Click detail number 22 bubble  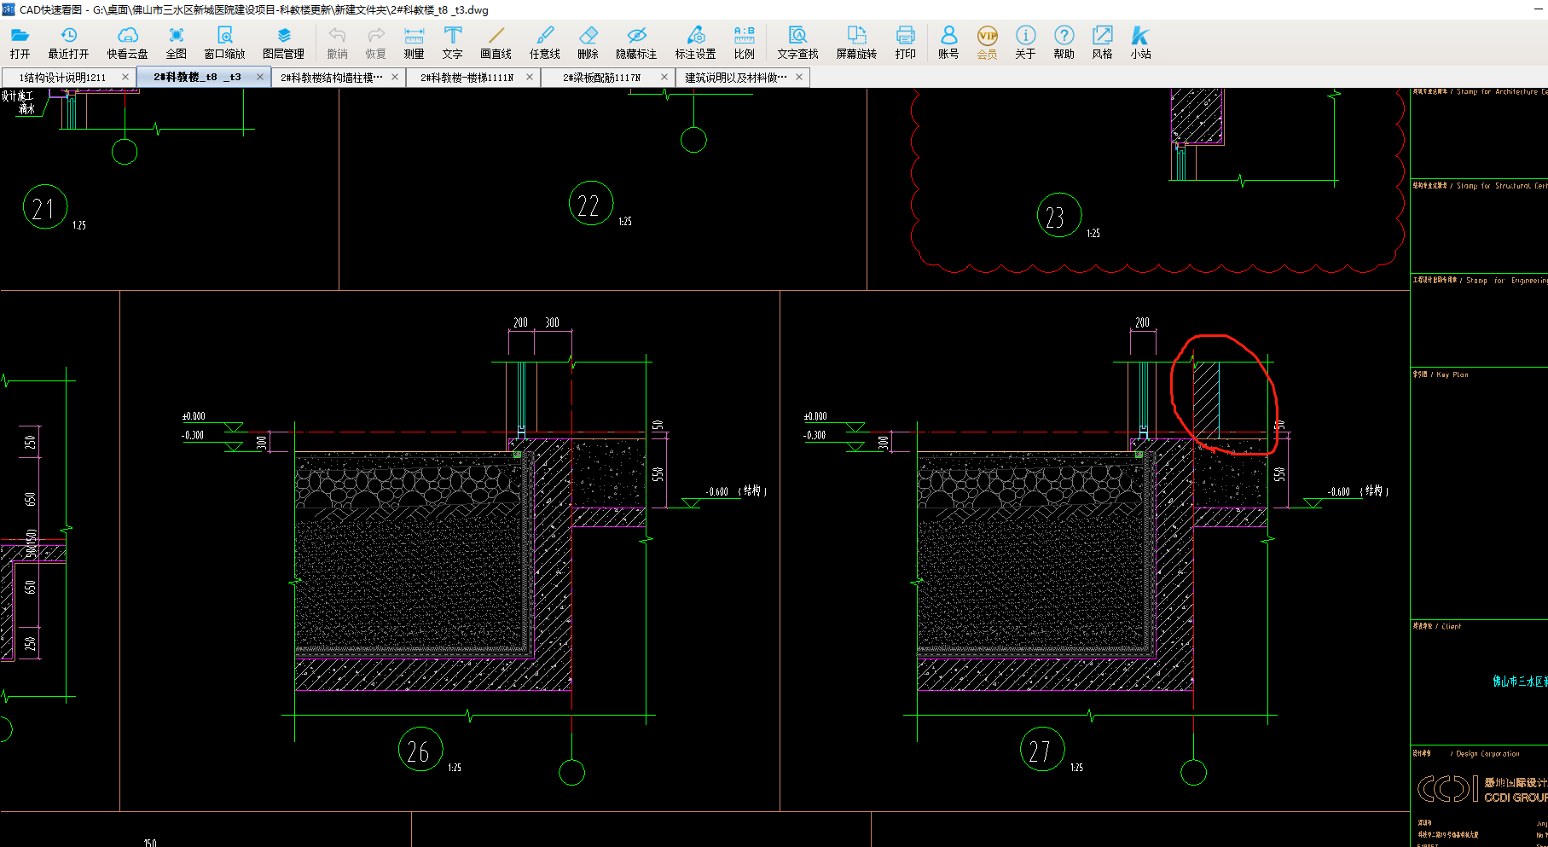(x=590, y=204)
